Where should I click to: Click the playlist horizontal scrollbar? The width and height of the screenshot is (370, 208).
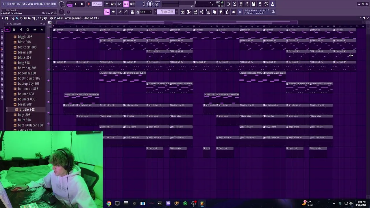click(176, 22)
